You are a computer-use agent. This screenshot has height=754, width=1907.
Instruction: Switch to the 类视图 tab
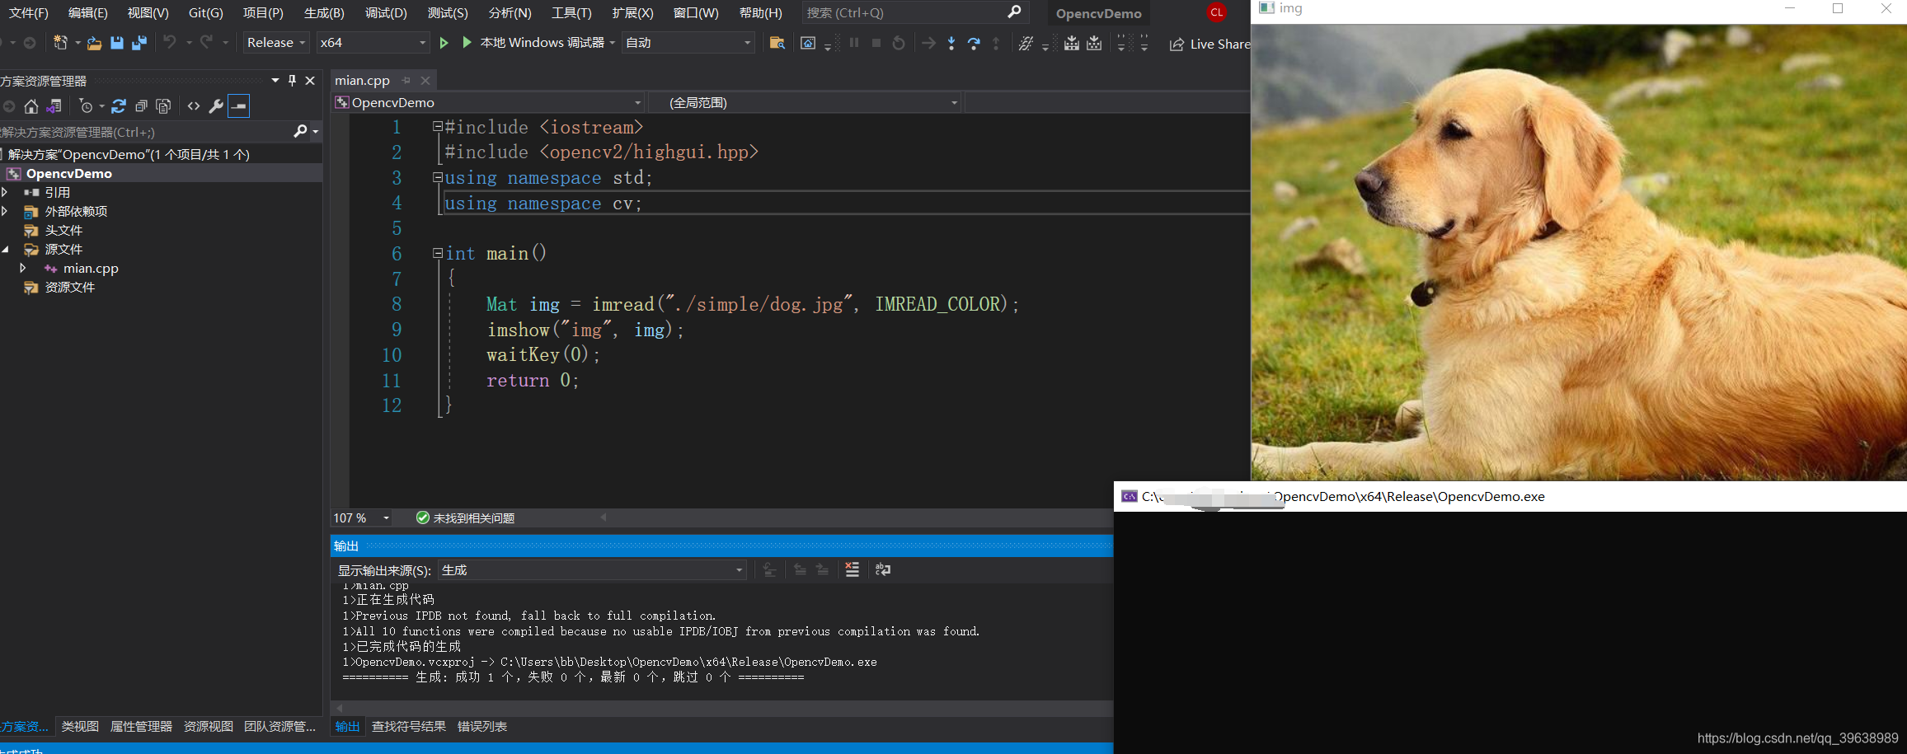(80, 726)
